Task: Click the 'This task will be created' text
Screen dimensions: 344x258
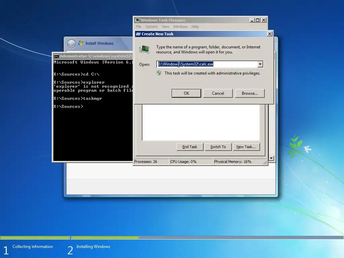Action: coord(212,73)
